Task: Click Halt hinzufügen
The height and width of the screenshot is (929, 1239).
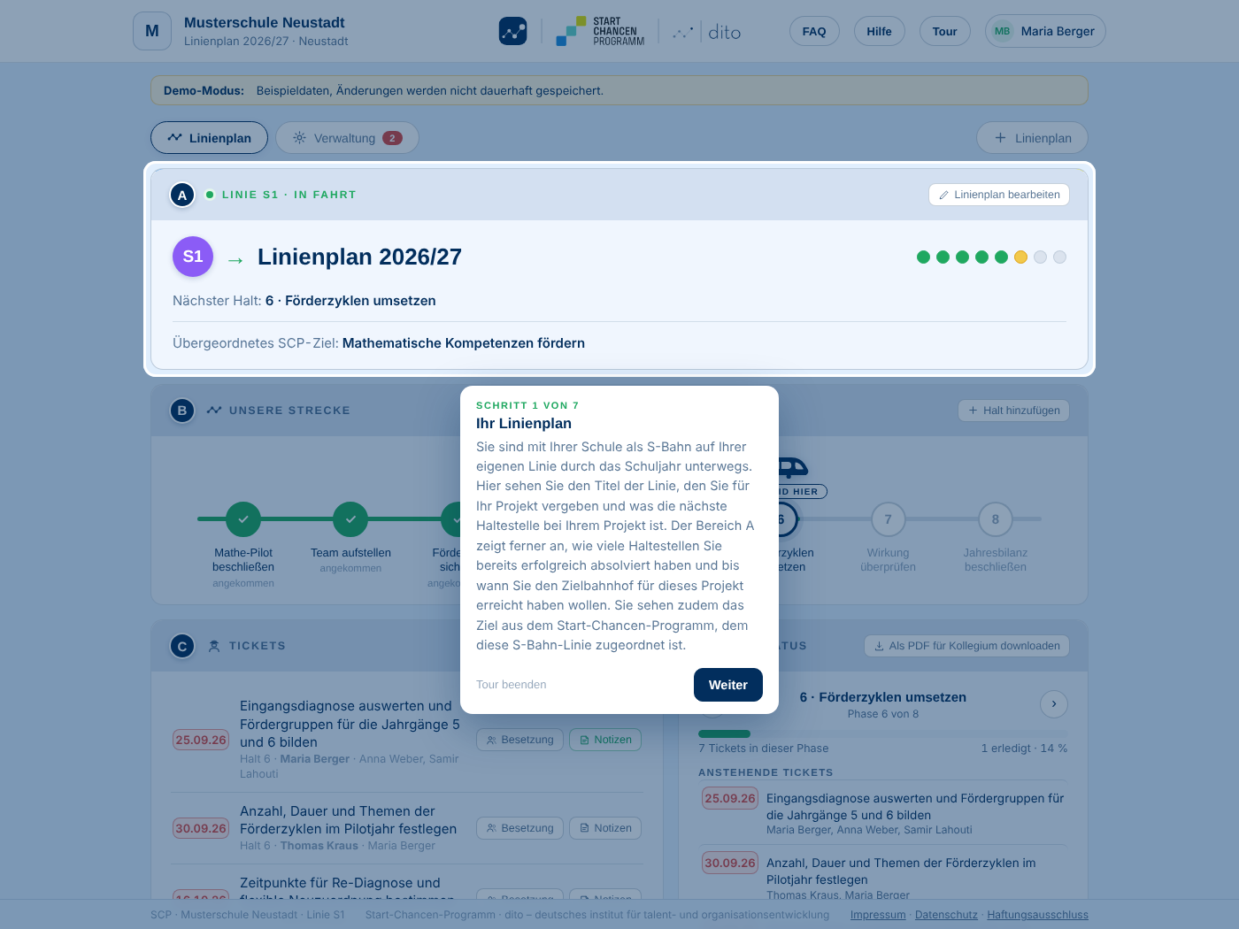Action: point(1013,411)
